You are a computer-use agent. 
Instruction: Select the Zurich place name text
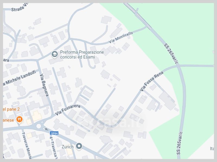tap(68, 147)
